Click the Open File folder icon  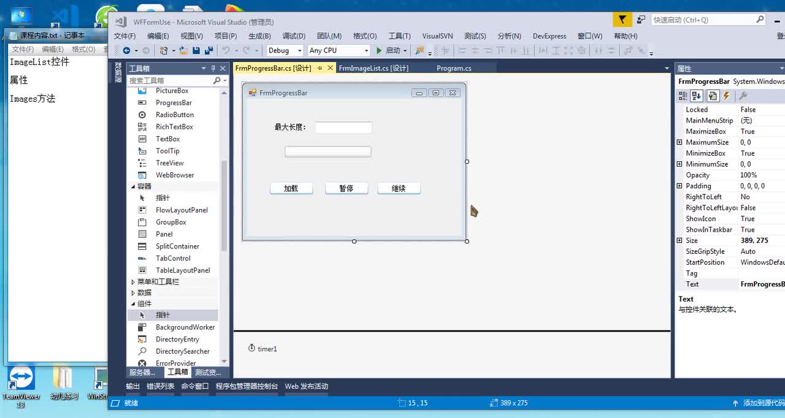[185, 50]
